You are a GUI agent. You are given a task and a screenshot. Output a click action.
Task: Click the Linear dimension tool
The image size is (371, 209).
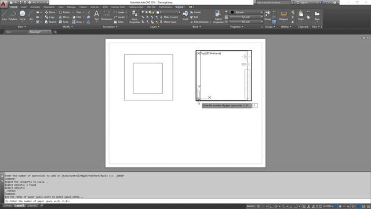click(119, 12)
